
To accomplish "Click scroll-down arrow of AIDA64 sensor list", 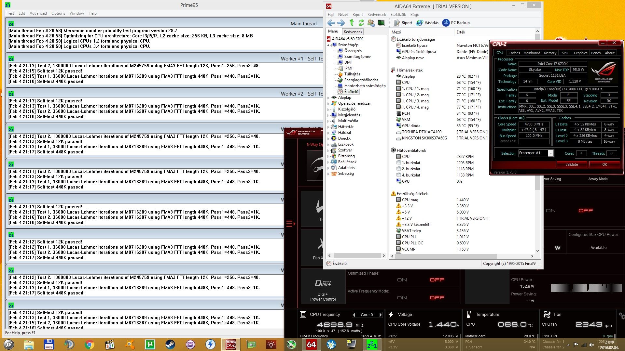I will click(x=537, y=251).
